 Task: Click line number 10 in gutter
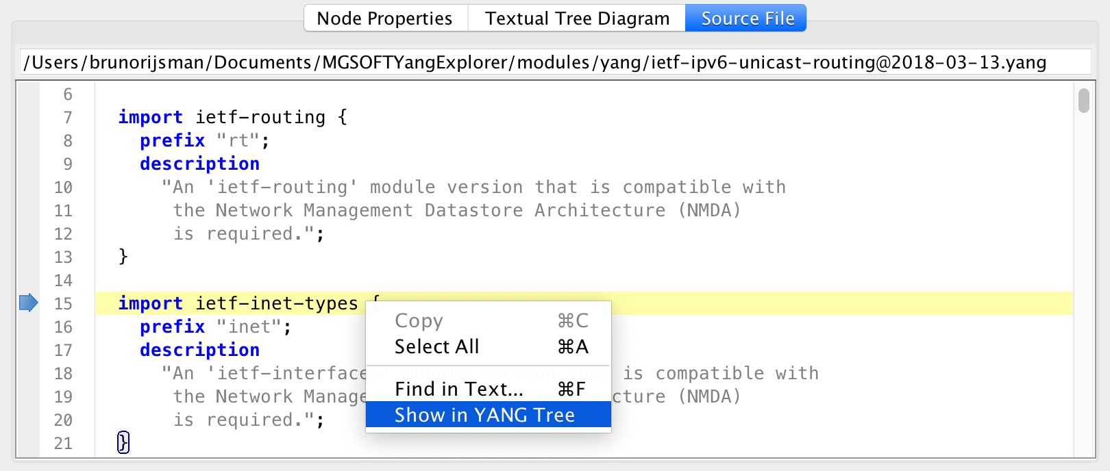point(63,188)
